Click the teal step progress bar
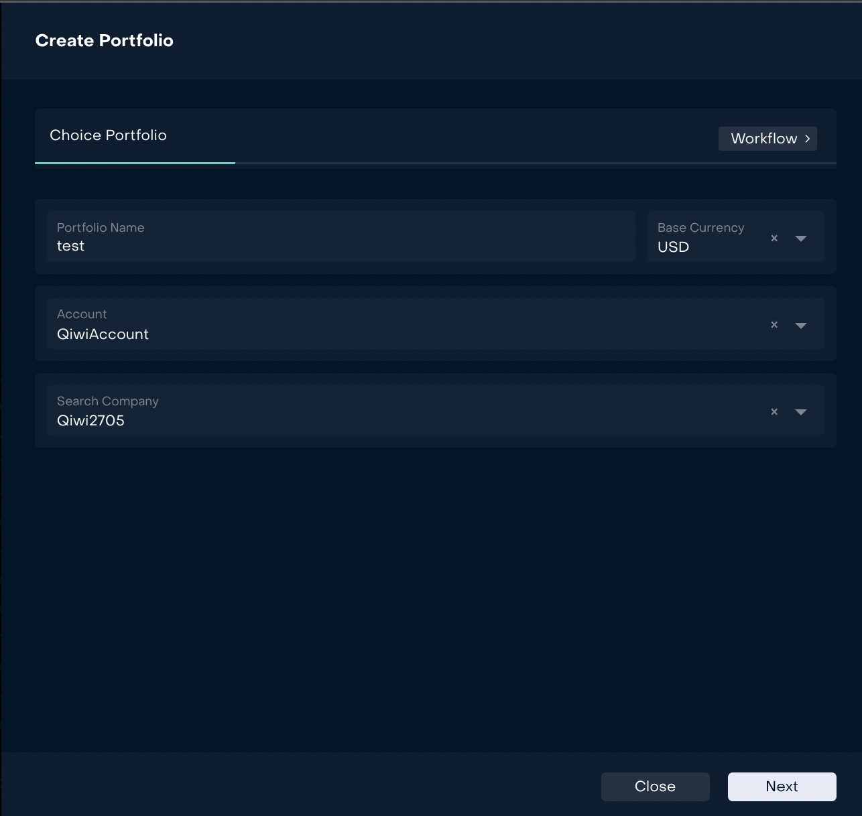This screenshot has height=816, width=862. [135, 163]
